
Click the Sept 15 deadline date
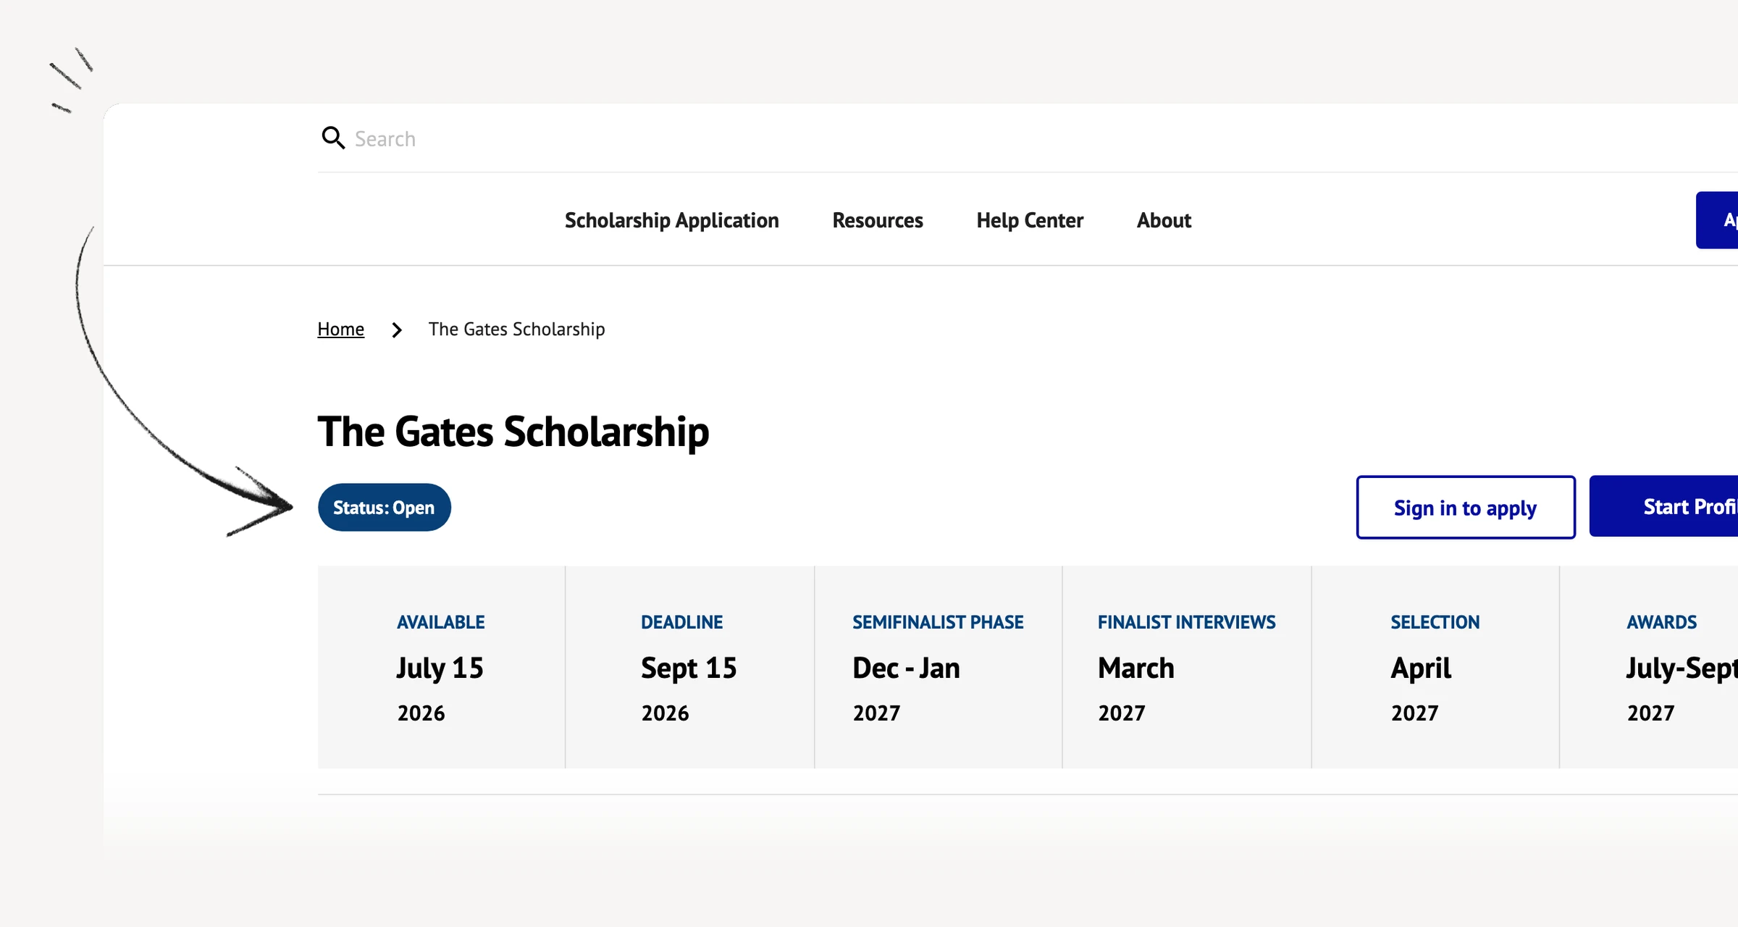688,668
